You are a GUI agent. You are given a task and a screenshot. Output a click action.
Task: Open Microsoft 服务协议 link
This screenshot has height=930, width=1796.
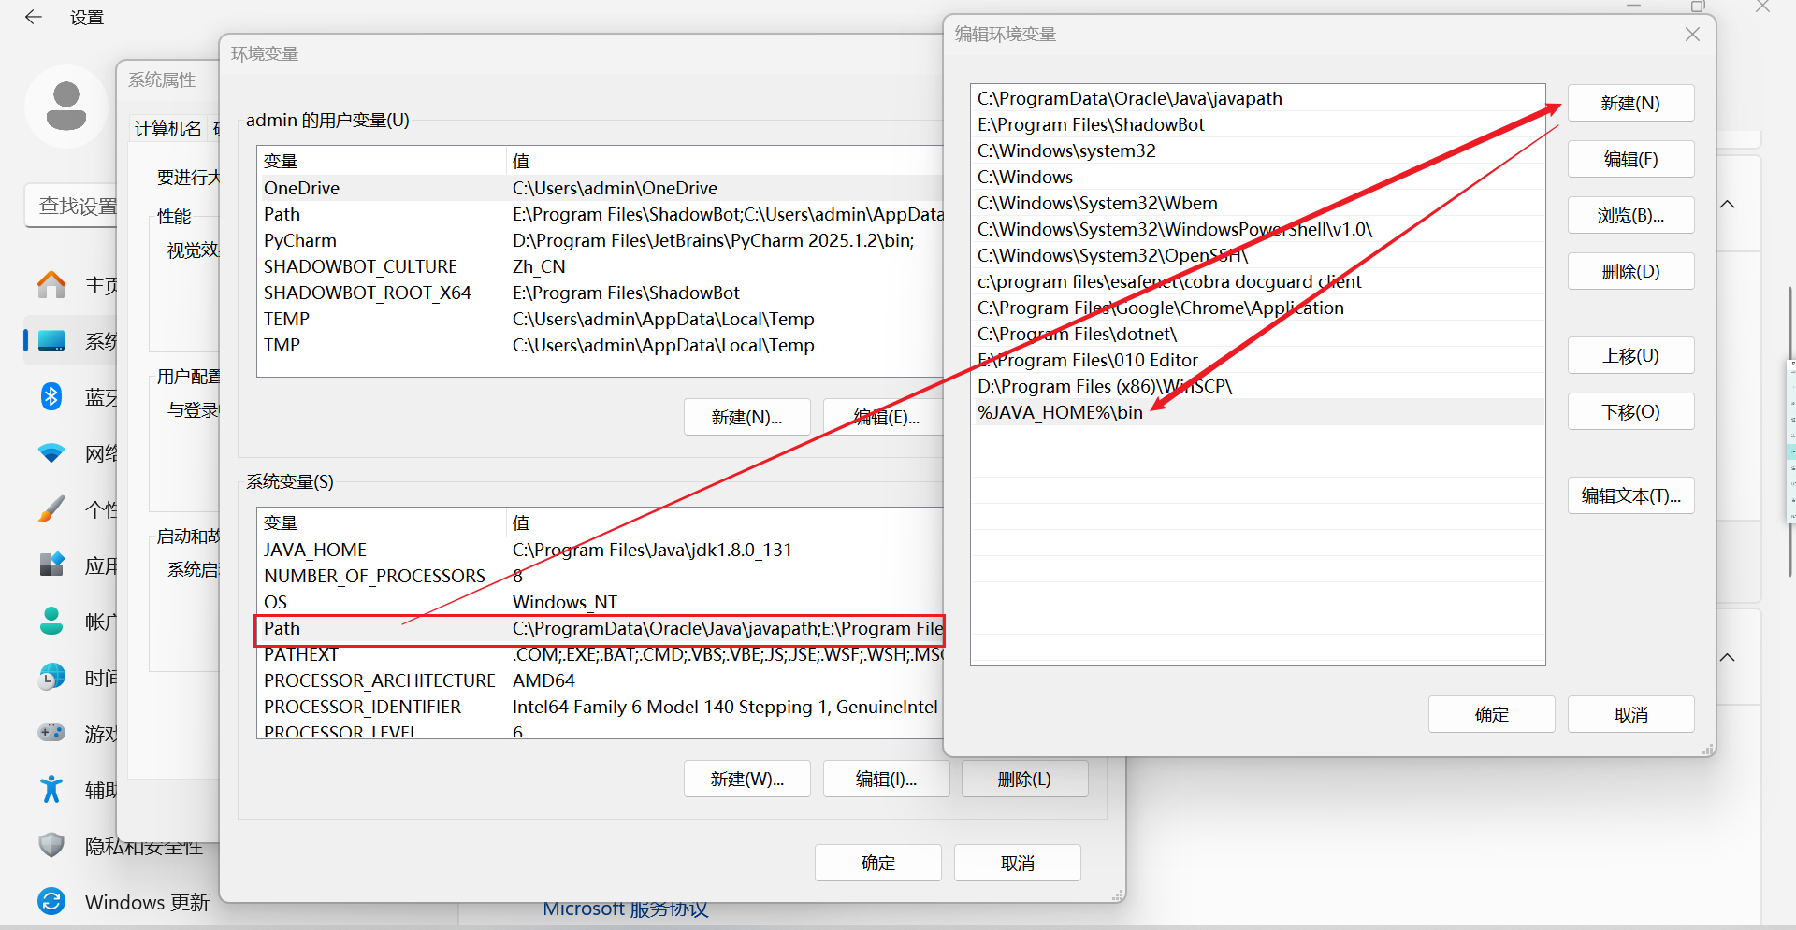(626, 909)
